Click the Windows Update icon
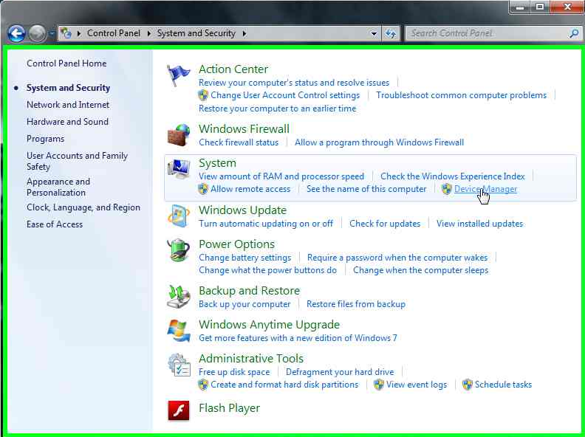The width and height of the screenshot is (585, 437). [x=178, y=216]
